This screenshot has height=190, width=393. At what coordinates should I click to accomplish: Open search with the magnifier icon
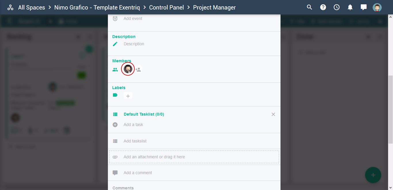[310, 7]
